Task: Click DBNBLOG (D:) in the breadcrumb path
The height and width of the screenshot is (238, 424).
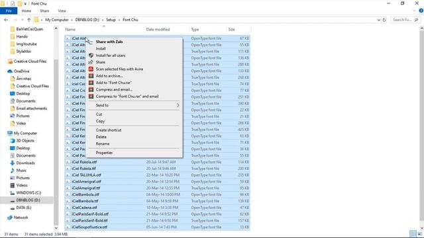Action: pyautogui.click(x=87, y=20)
